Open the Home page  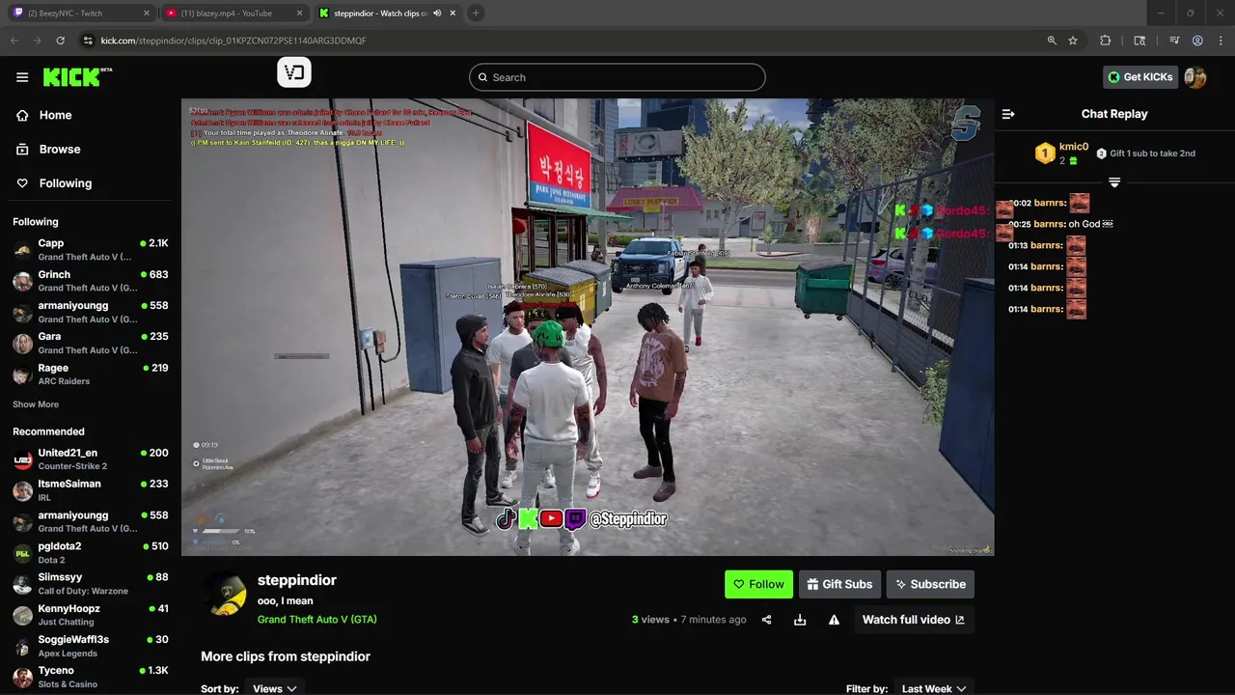click(55, 115)
